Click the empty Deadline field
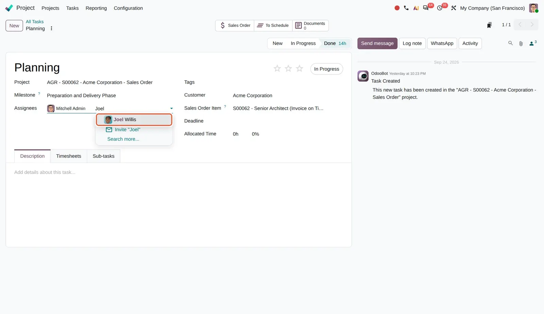This screenshot has width=544, height=314. click(x=288, y=121)
